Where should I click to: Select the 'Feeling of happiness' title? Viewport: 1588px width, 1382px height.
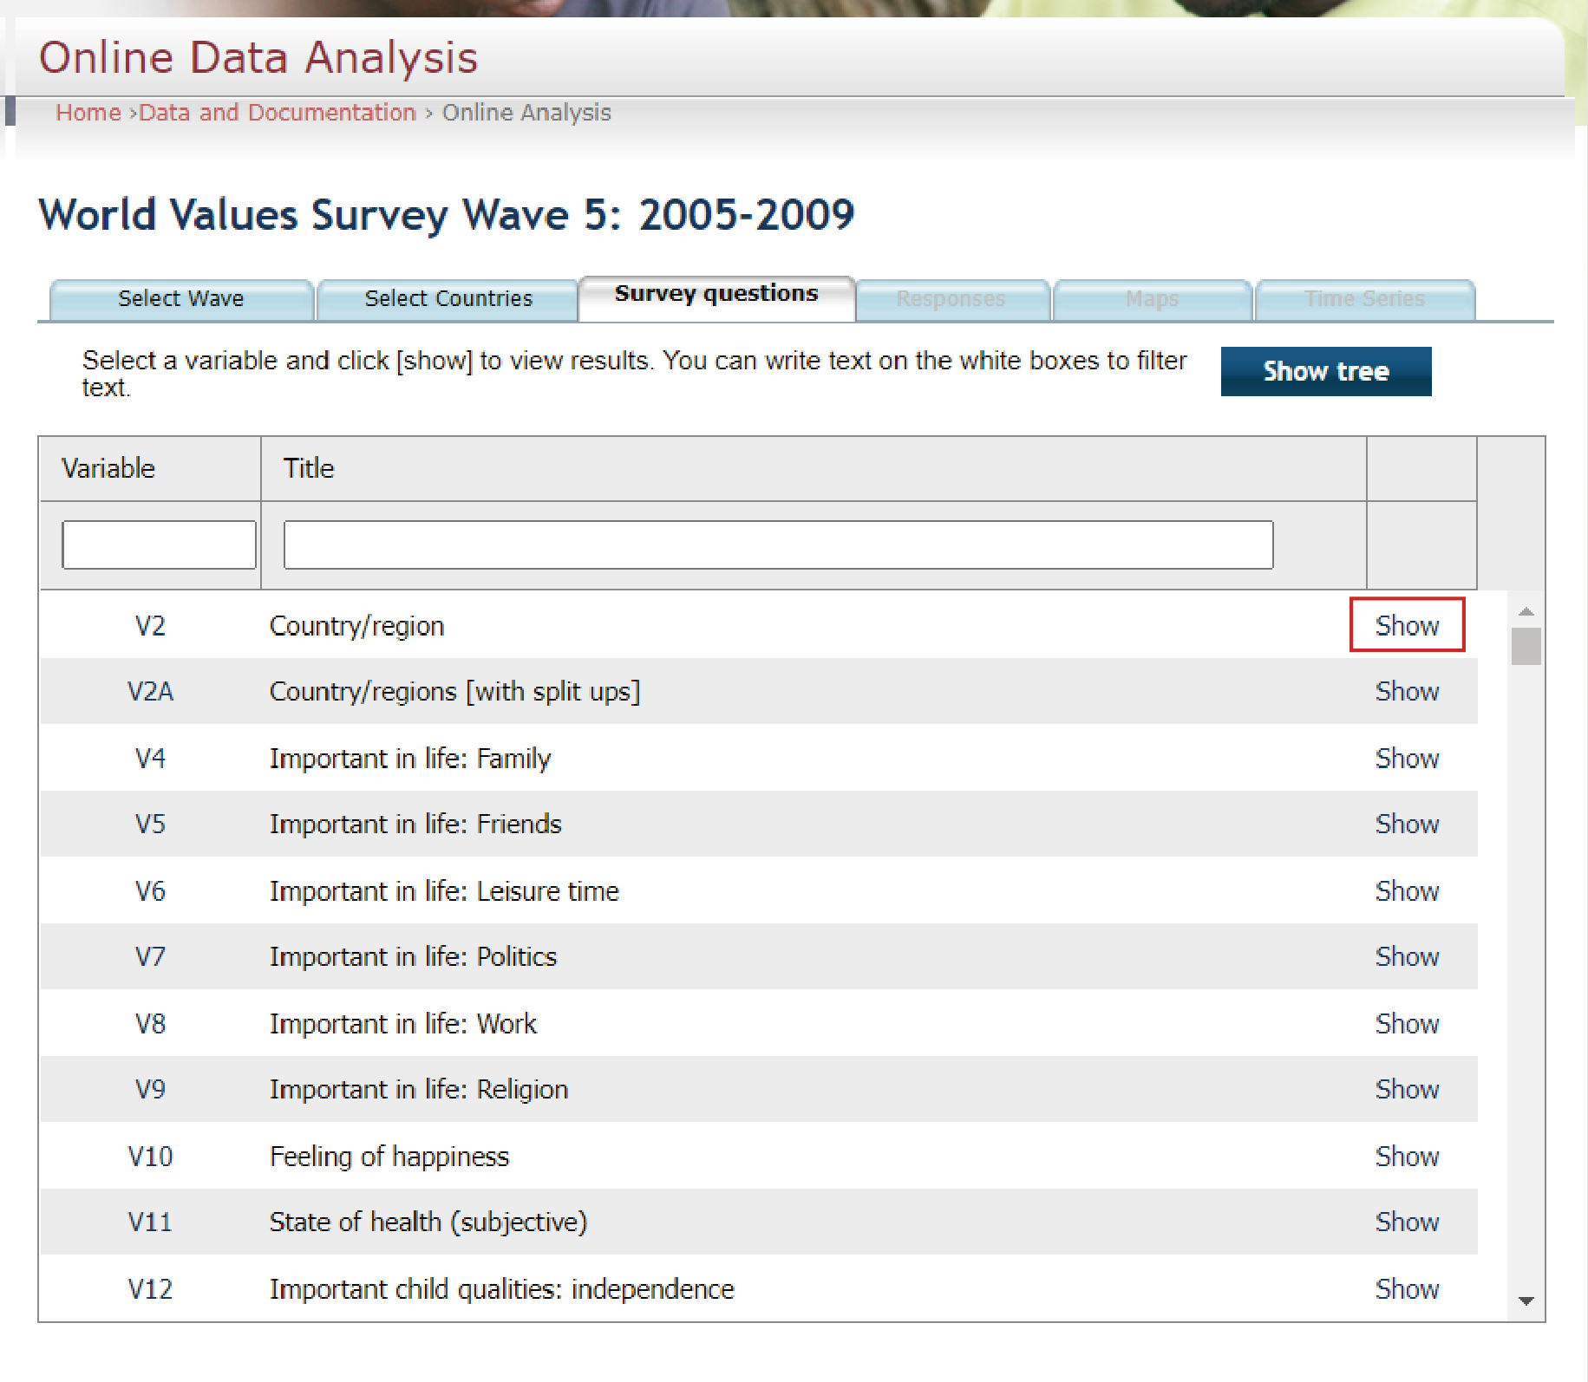click(389, 1157)
